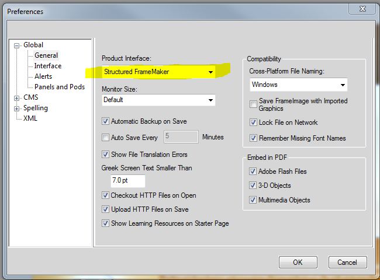Toggle Show Learning Resources on Starter Page

tap(105, 223)
